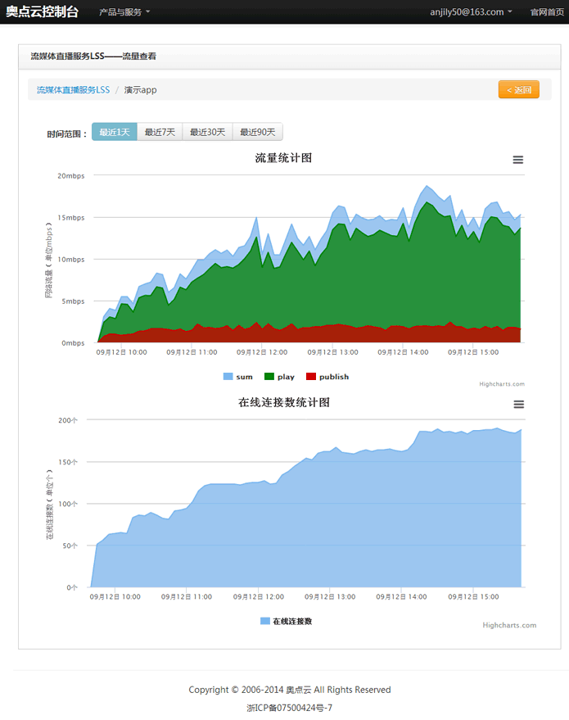Select the 最近90天 time range
The image size is (569, 720).
pos(257,132)
